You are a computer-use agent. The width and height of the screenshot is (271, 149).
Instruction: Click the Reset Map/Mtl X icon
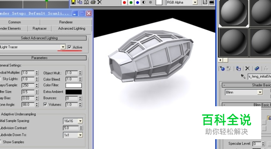pyautogui.click(x=247, y=69)
